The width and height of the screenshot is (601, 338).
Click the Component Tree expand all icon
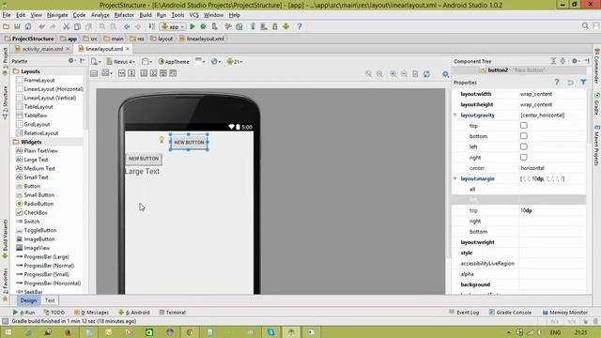[553, 61]
